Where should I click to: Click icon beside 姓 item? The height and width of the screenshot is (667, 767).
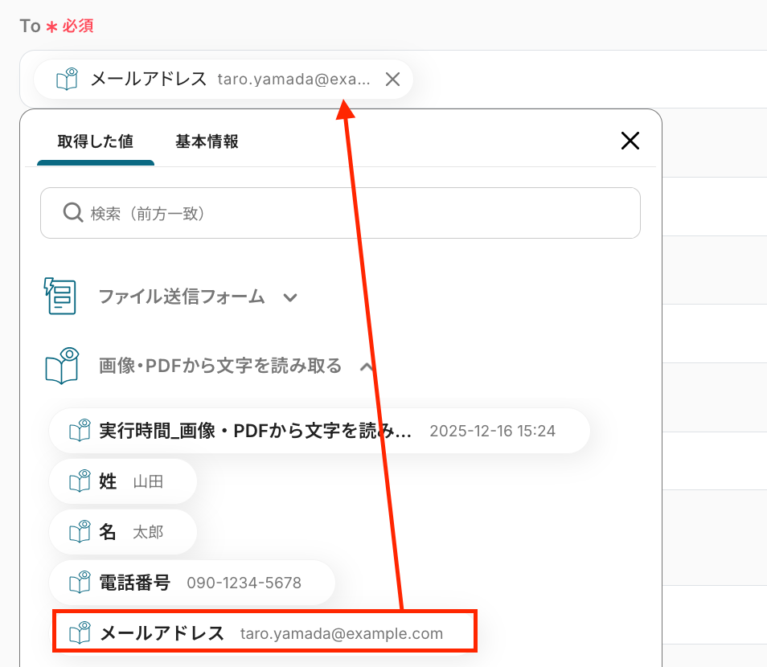click(80, 481)
